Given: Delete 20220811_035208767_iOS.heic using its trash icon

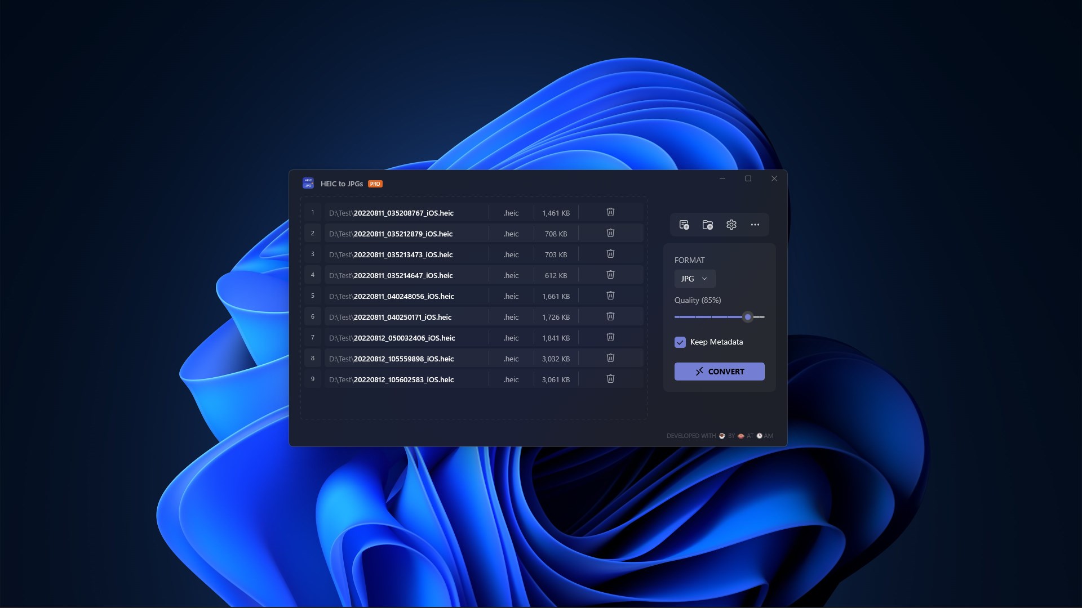Looking at the screenshot, I should (x=610, y=212).
